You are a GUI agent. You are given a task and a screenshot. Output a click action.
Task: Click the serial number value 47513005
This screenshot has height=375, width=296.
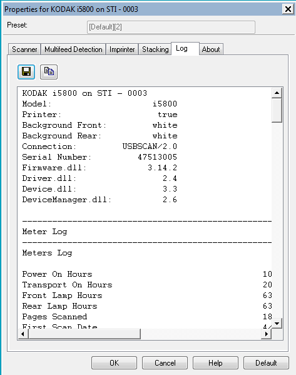pyautogui.click(x=158, y=157)
